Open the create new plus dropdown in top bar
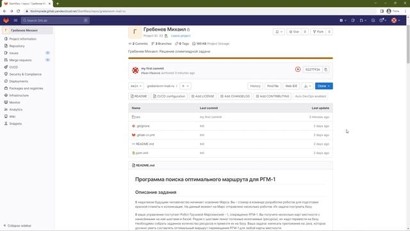Image resolution: width=410 pixels, height=231 pixels. pos(343,20)
